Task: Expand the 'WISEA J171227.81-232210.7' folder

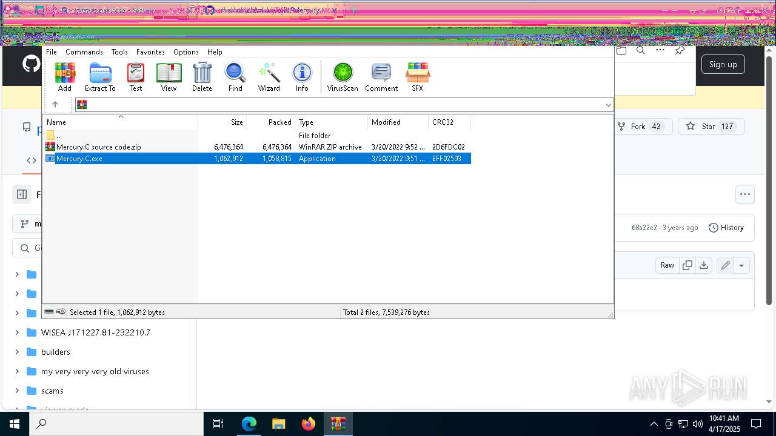Action: (x=17, y=332)
